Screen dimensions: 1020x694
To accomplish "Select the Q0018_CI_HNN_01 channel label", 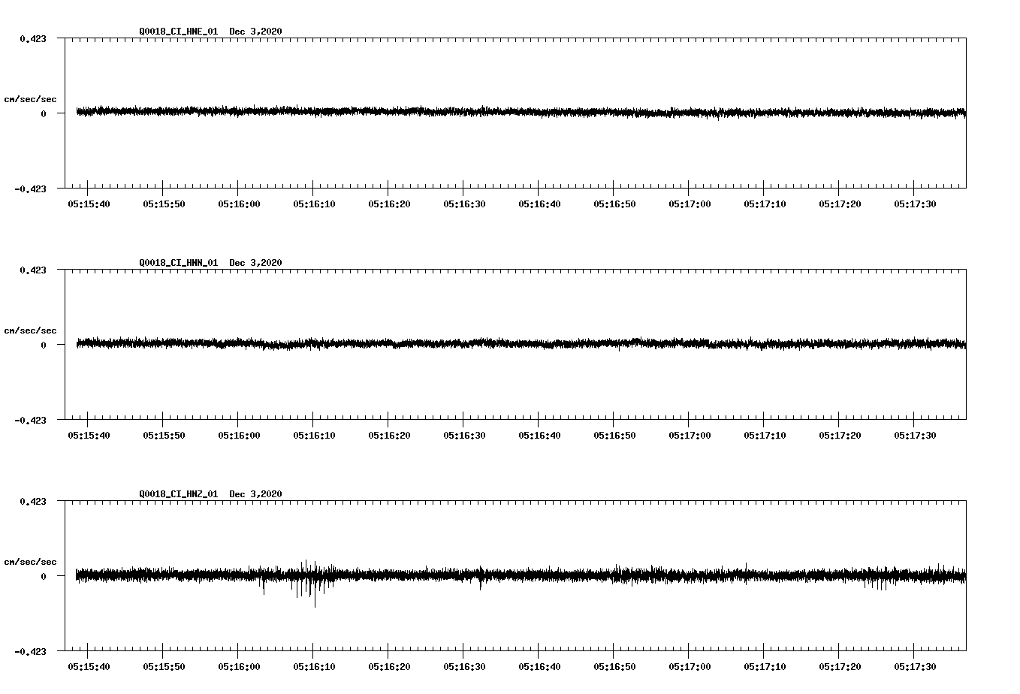I will pyautogui.click(x=180, y=263).
